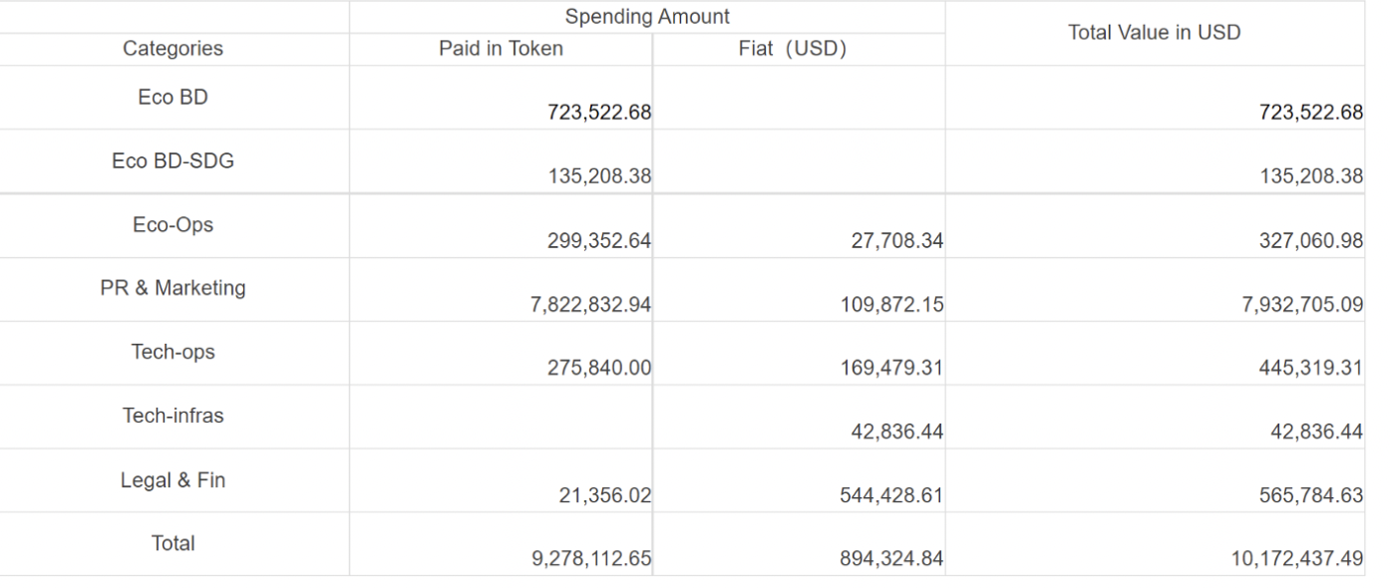The width and height of the screenshot is (1390, 588).
Task: Click the Total Value in USD header
Action: [1154, 33]
